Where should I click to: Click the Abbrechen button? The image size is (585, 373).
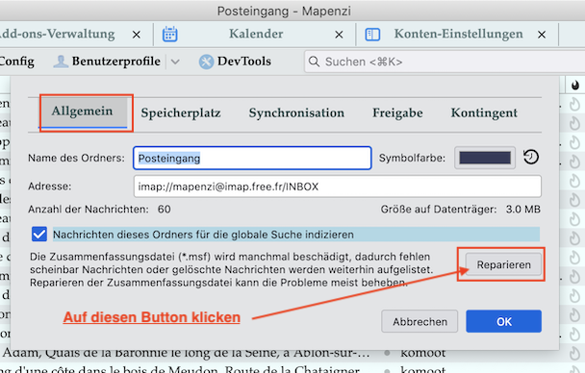[420, 321]
